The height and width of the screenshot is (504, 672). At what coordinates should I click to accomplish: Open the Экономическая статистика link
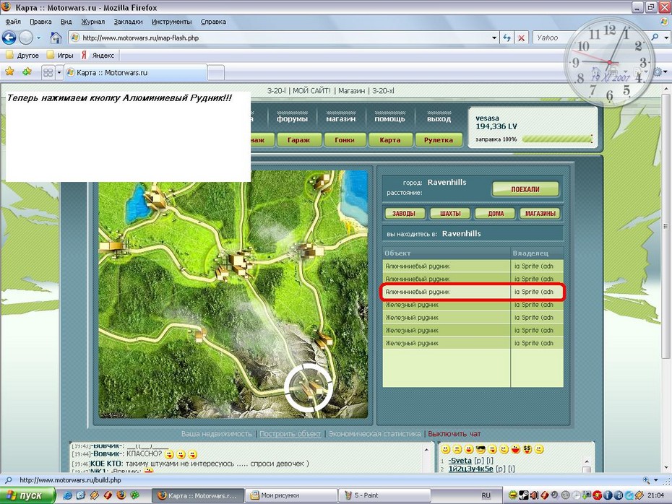(x=375, y=434)
